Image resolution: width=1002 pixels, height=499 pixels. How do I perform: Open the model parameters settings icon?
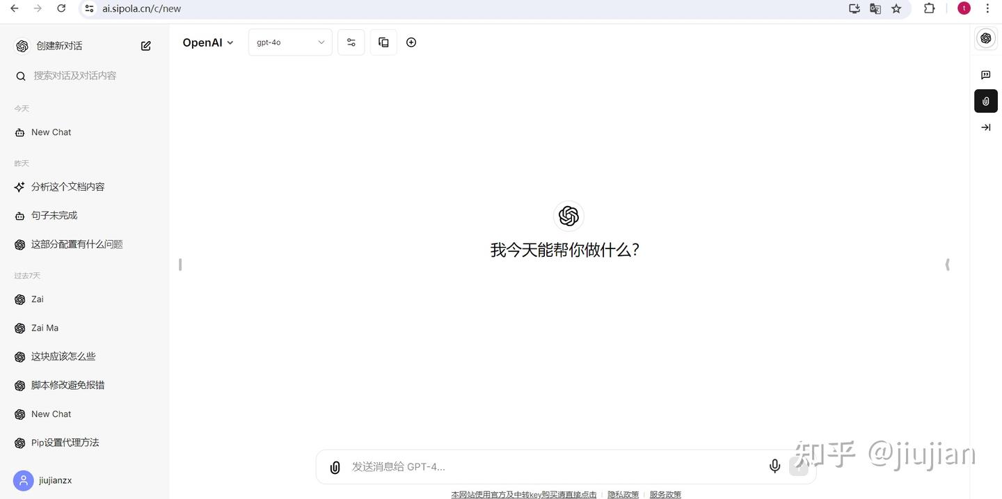(351, 42)
